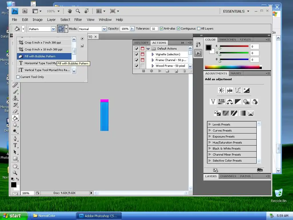The image size is (293, 220).
Task: Open the ESSENTIALS workspace dropdown
Action: 248,11
